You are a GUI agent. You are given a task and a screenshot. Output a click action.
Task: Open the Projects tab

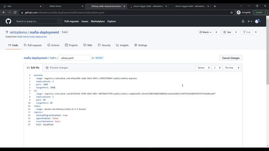coord(71,45)
